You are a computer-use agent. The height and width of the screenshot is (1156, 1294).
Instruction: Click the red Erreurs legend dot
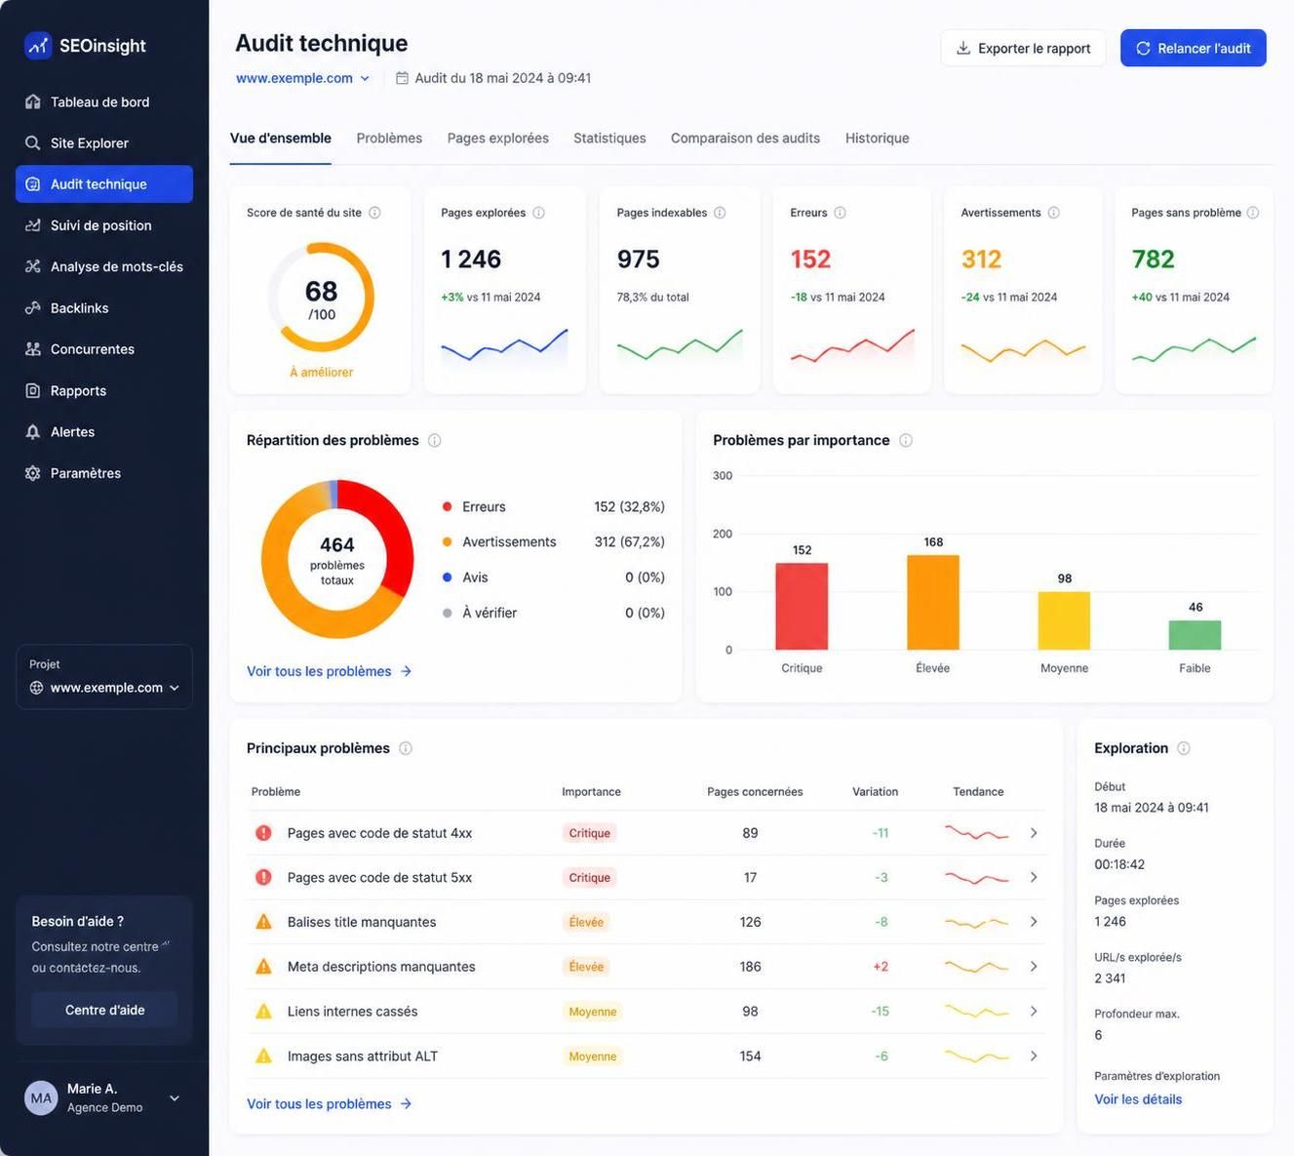click(447, 506)
